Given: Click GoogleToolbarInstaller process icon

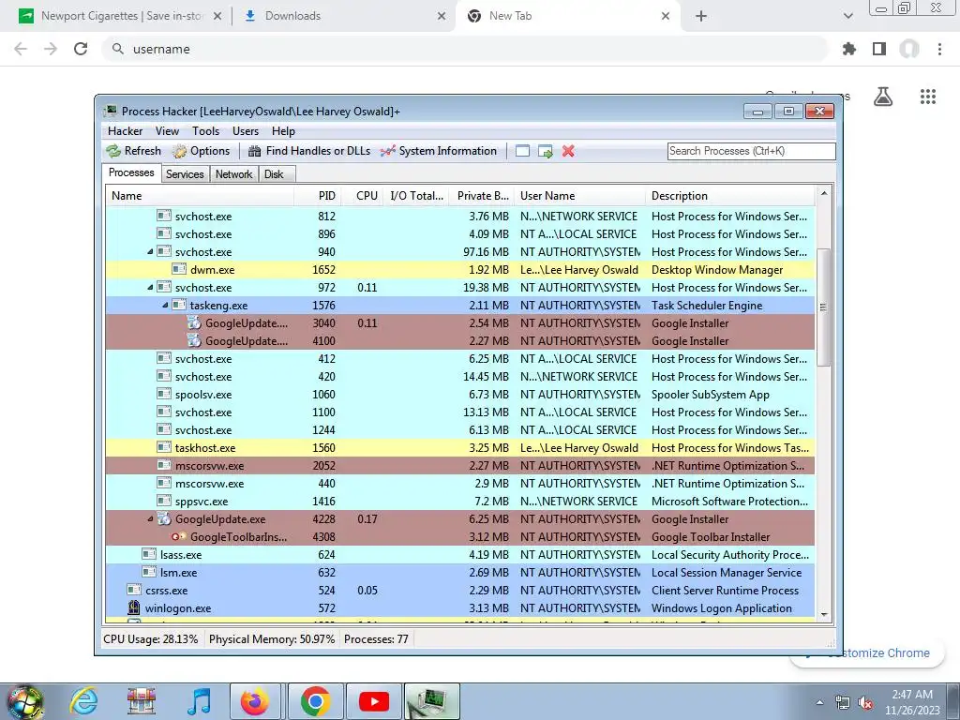Looking at the screenshot, I should pos(179,536).
